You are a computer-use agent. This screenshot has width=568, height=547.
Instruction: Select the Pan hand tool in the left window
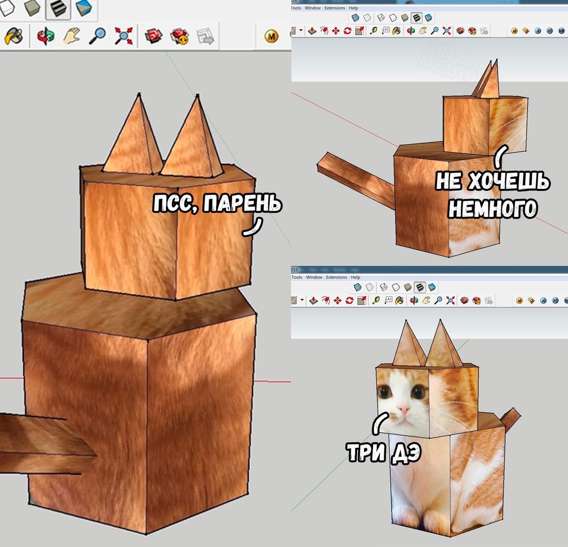72,36
